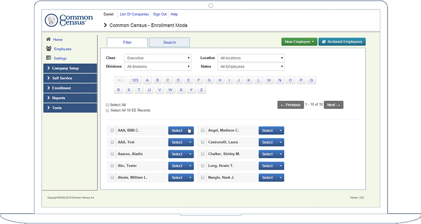Click the book icon on Archived Employees
The width and height of the screenshot is (421, 224).
[324, 41]
